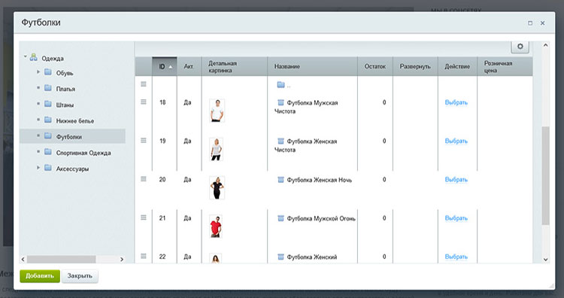The width and height of the screenshot is (564, 298).
Task: Click row menu icon for ID 19
Action: coord(144,141)
